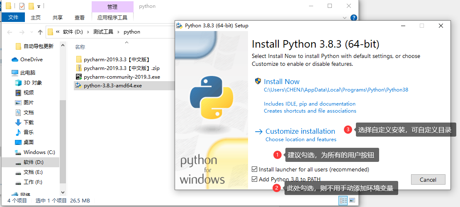Open the 查看 ribbon tab

[x=80, y=17]
